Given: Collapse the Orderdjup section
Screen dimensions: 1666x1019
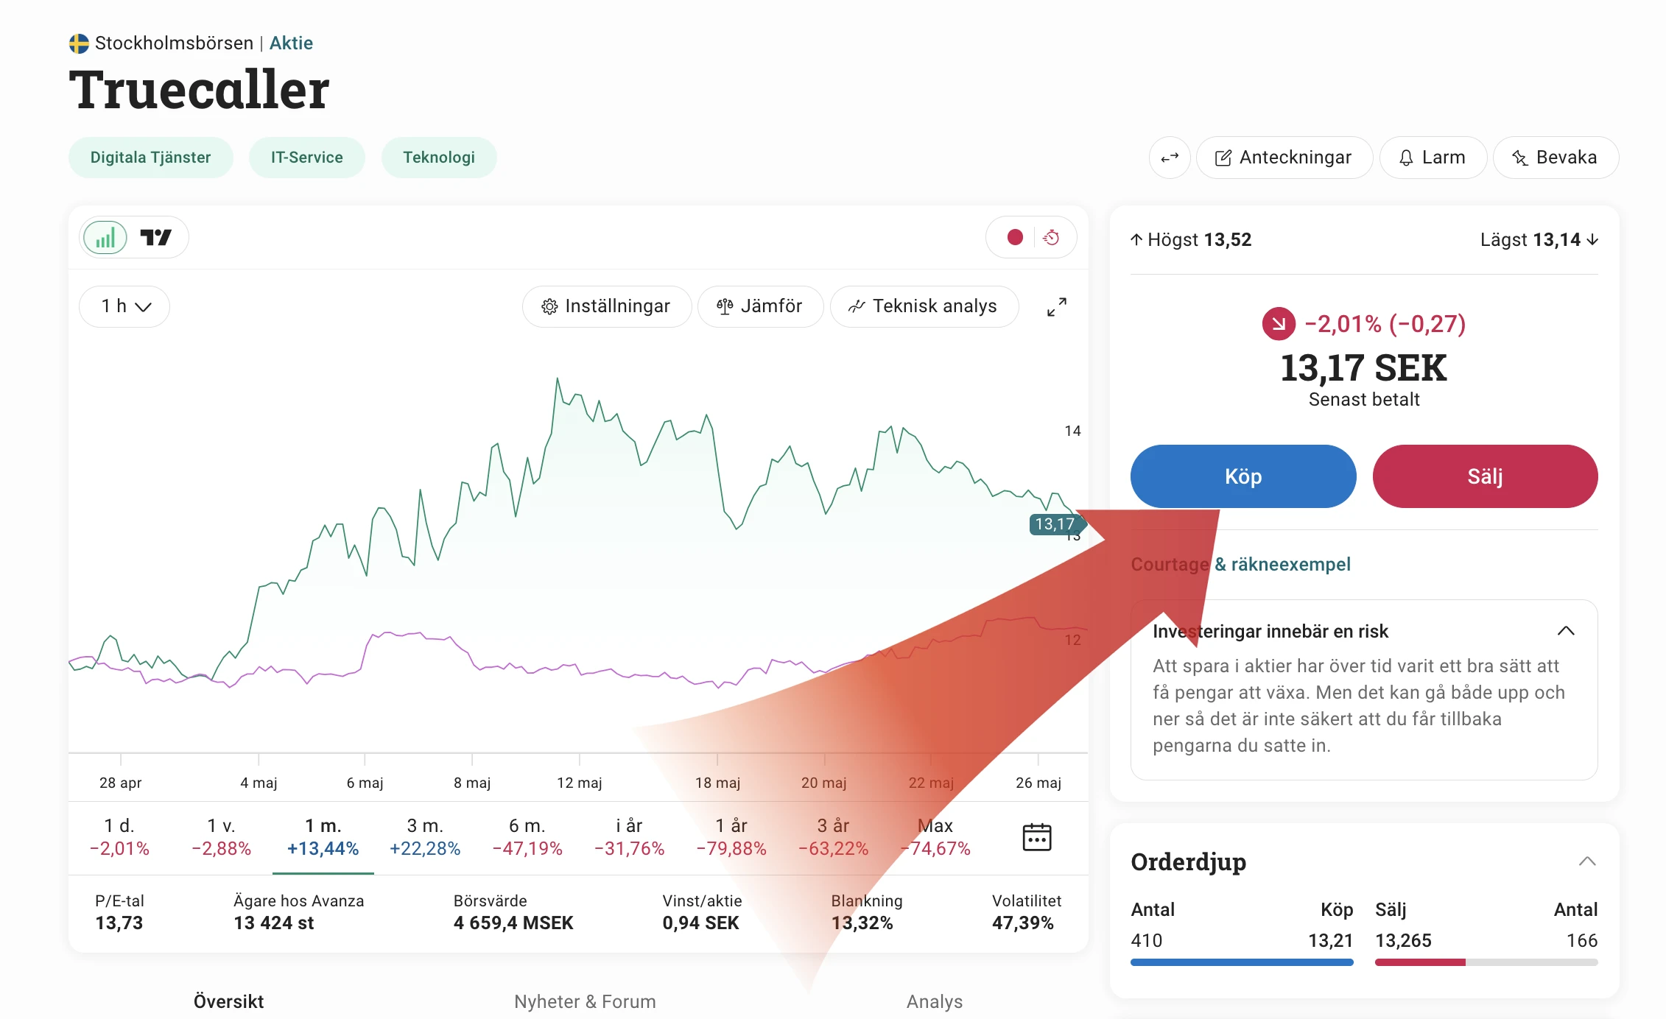Looking at the screenshot, I should click(1587, 861).
